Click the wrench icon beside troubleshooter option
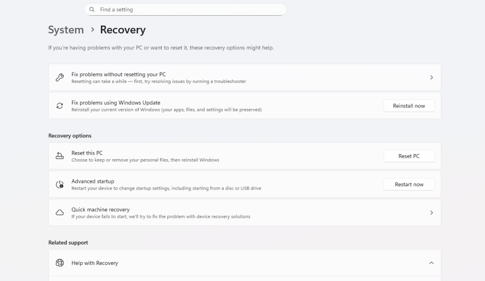This screenshot has width=485, height=281. tap(59, 77)
